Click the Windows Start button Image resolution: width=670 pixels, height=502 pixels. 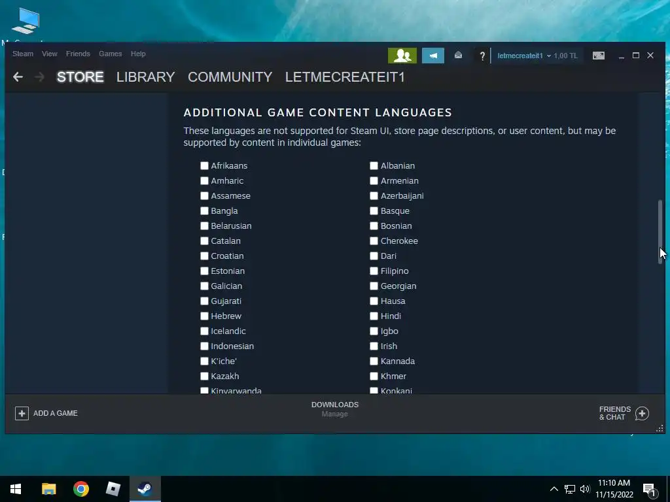click(16, 489)
